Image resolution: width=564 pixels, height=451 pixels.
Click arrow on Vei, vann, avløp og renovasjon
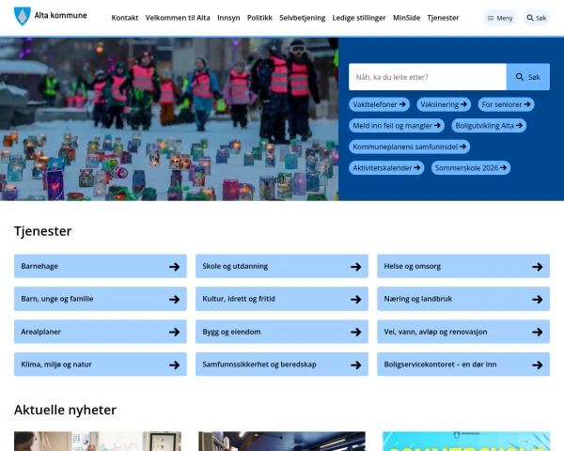click(538, 332)
